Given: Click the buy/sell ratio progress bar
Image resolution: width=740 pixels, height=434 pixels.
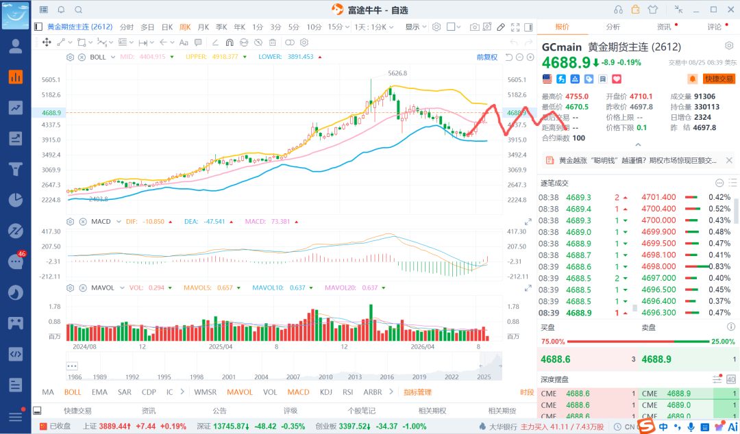Looking at the screenshot, I should pos(638,342).
